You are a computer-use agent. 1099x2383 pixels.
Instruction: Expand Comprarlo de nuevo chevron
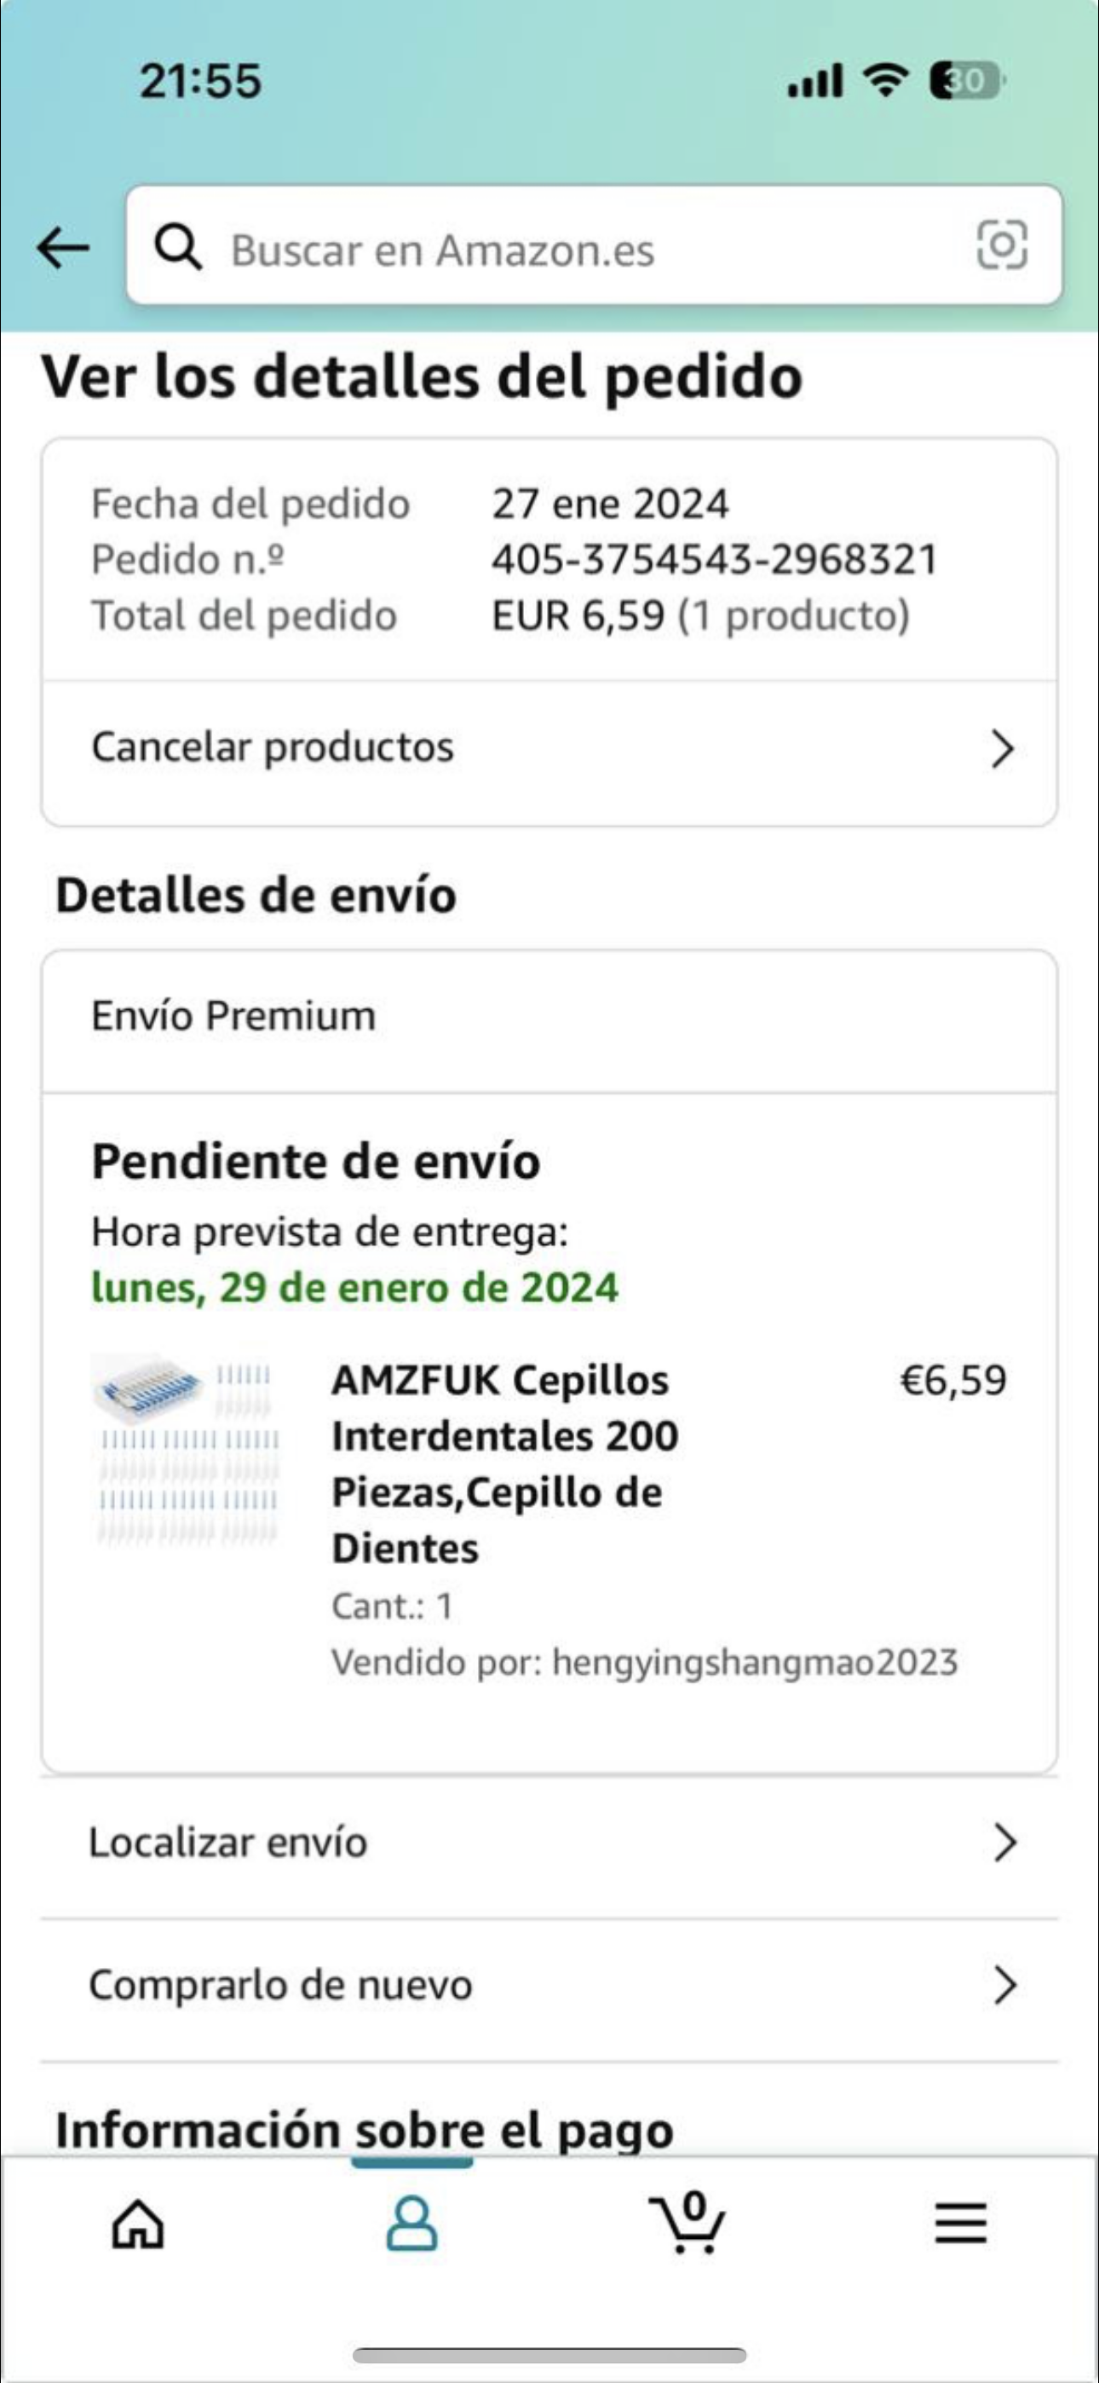[x=1004, y=1985]
